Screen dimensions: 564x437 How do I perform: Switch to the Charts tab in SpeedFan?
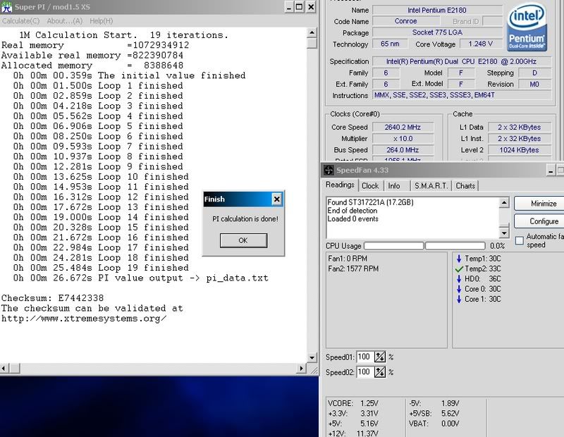(x=465, y=185)
